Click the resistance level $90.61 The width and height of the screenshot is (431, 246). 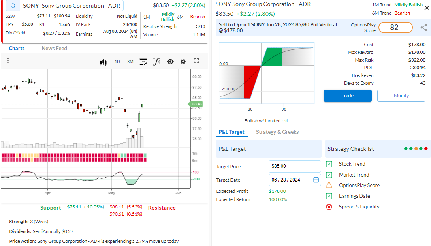[x=117, y=214]
